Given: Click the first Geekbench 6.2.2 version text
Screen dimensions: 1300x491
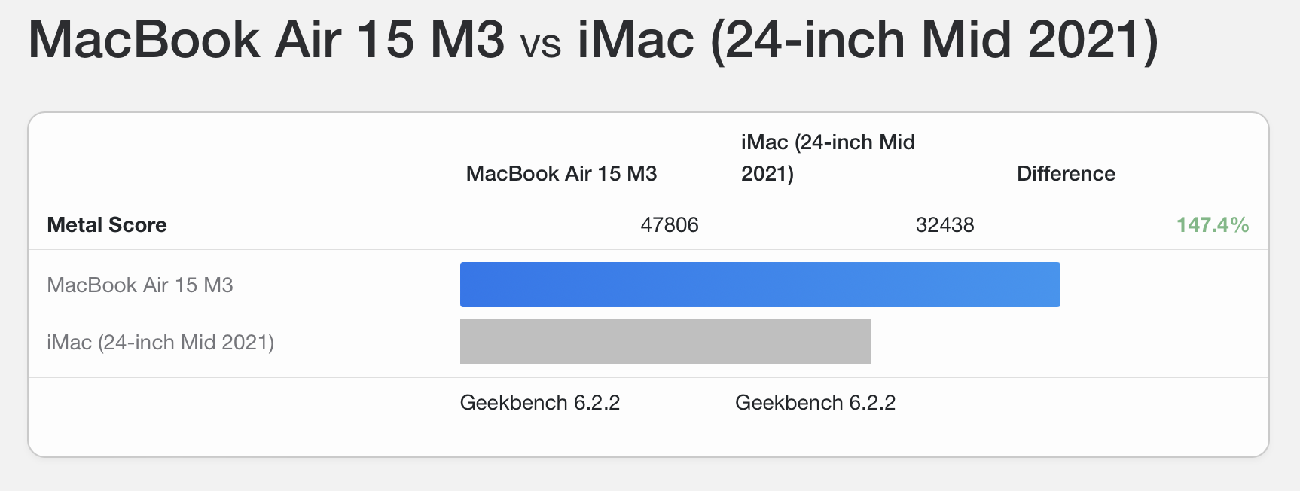Looking at the screenshot, I should [x=539, y=403].
